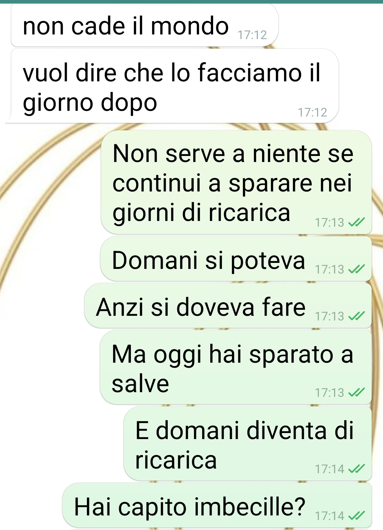Screen dimensions: 383x530
Task: Tap the 'E domani diventa di ricarica' message
Action: click(x=248, y=444)
